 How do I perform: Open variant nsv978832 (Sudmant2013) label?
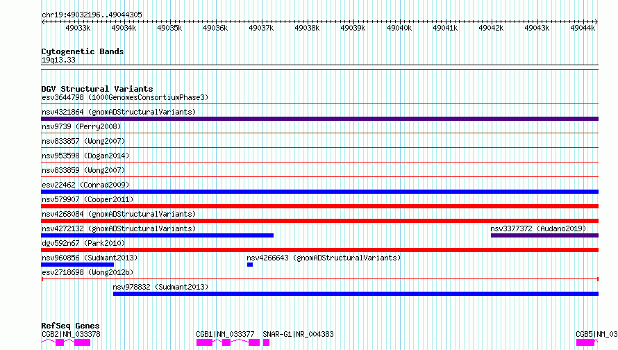(x=160, y=287)
